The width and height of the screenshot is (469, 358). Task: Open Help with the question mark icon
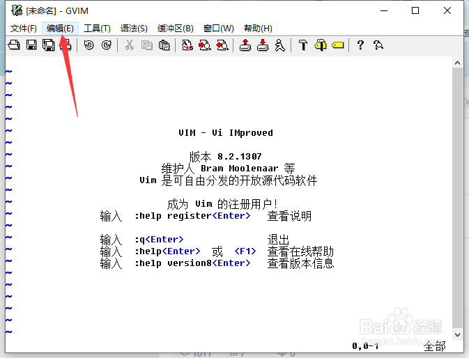coord(360,45)
